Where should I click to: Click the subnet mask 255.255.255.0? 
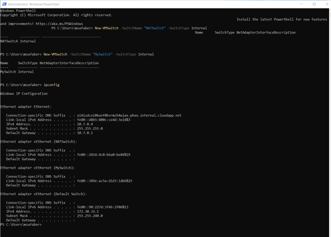tap(90, 129)
